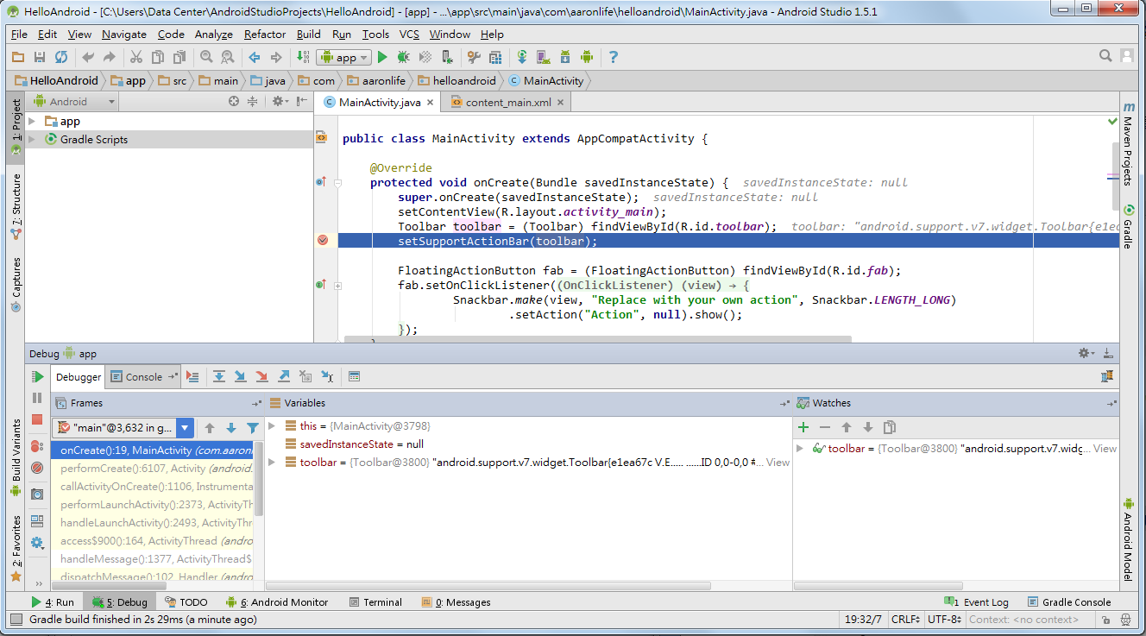Run the app with the green play icon
This screenshot has width=1146, height=636.
pyautogui.click(x=382, y=57)
